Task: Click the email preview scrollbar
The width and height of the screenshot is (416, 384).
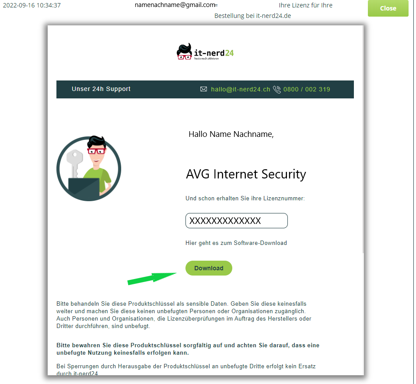Action: (x=363, y=139)
